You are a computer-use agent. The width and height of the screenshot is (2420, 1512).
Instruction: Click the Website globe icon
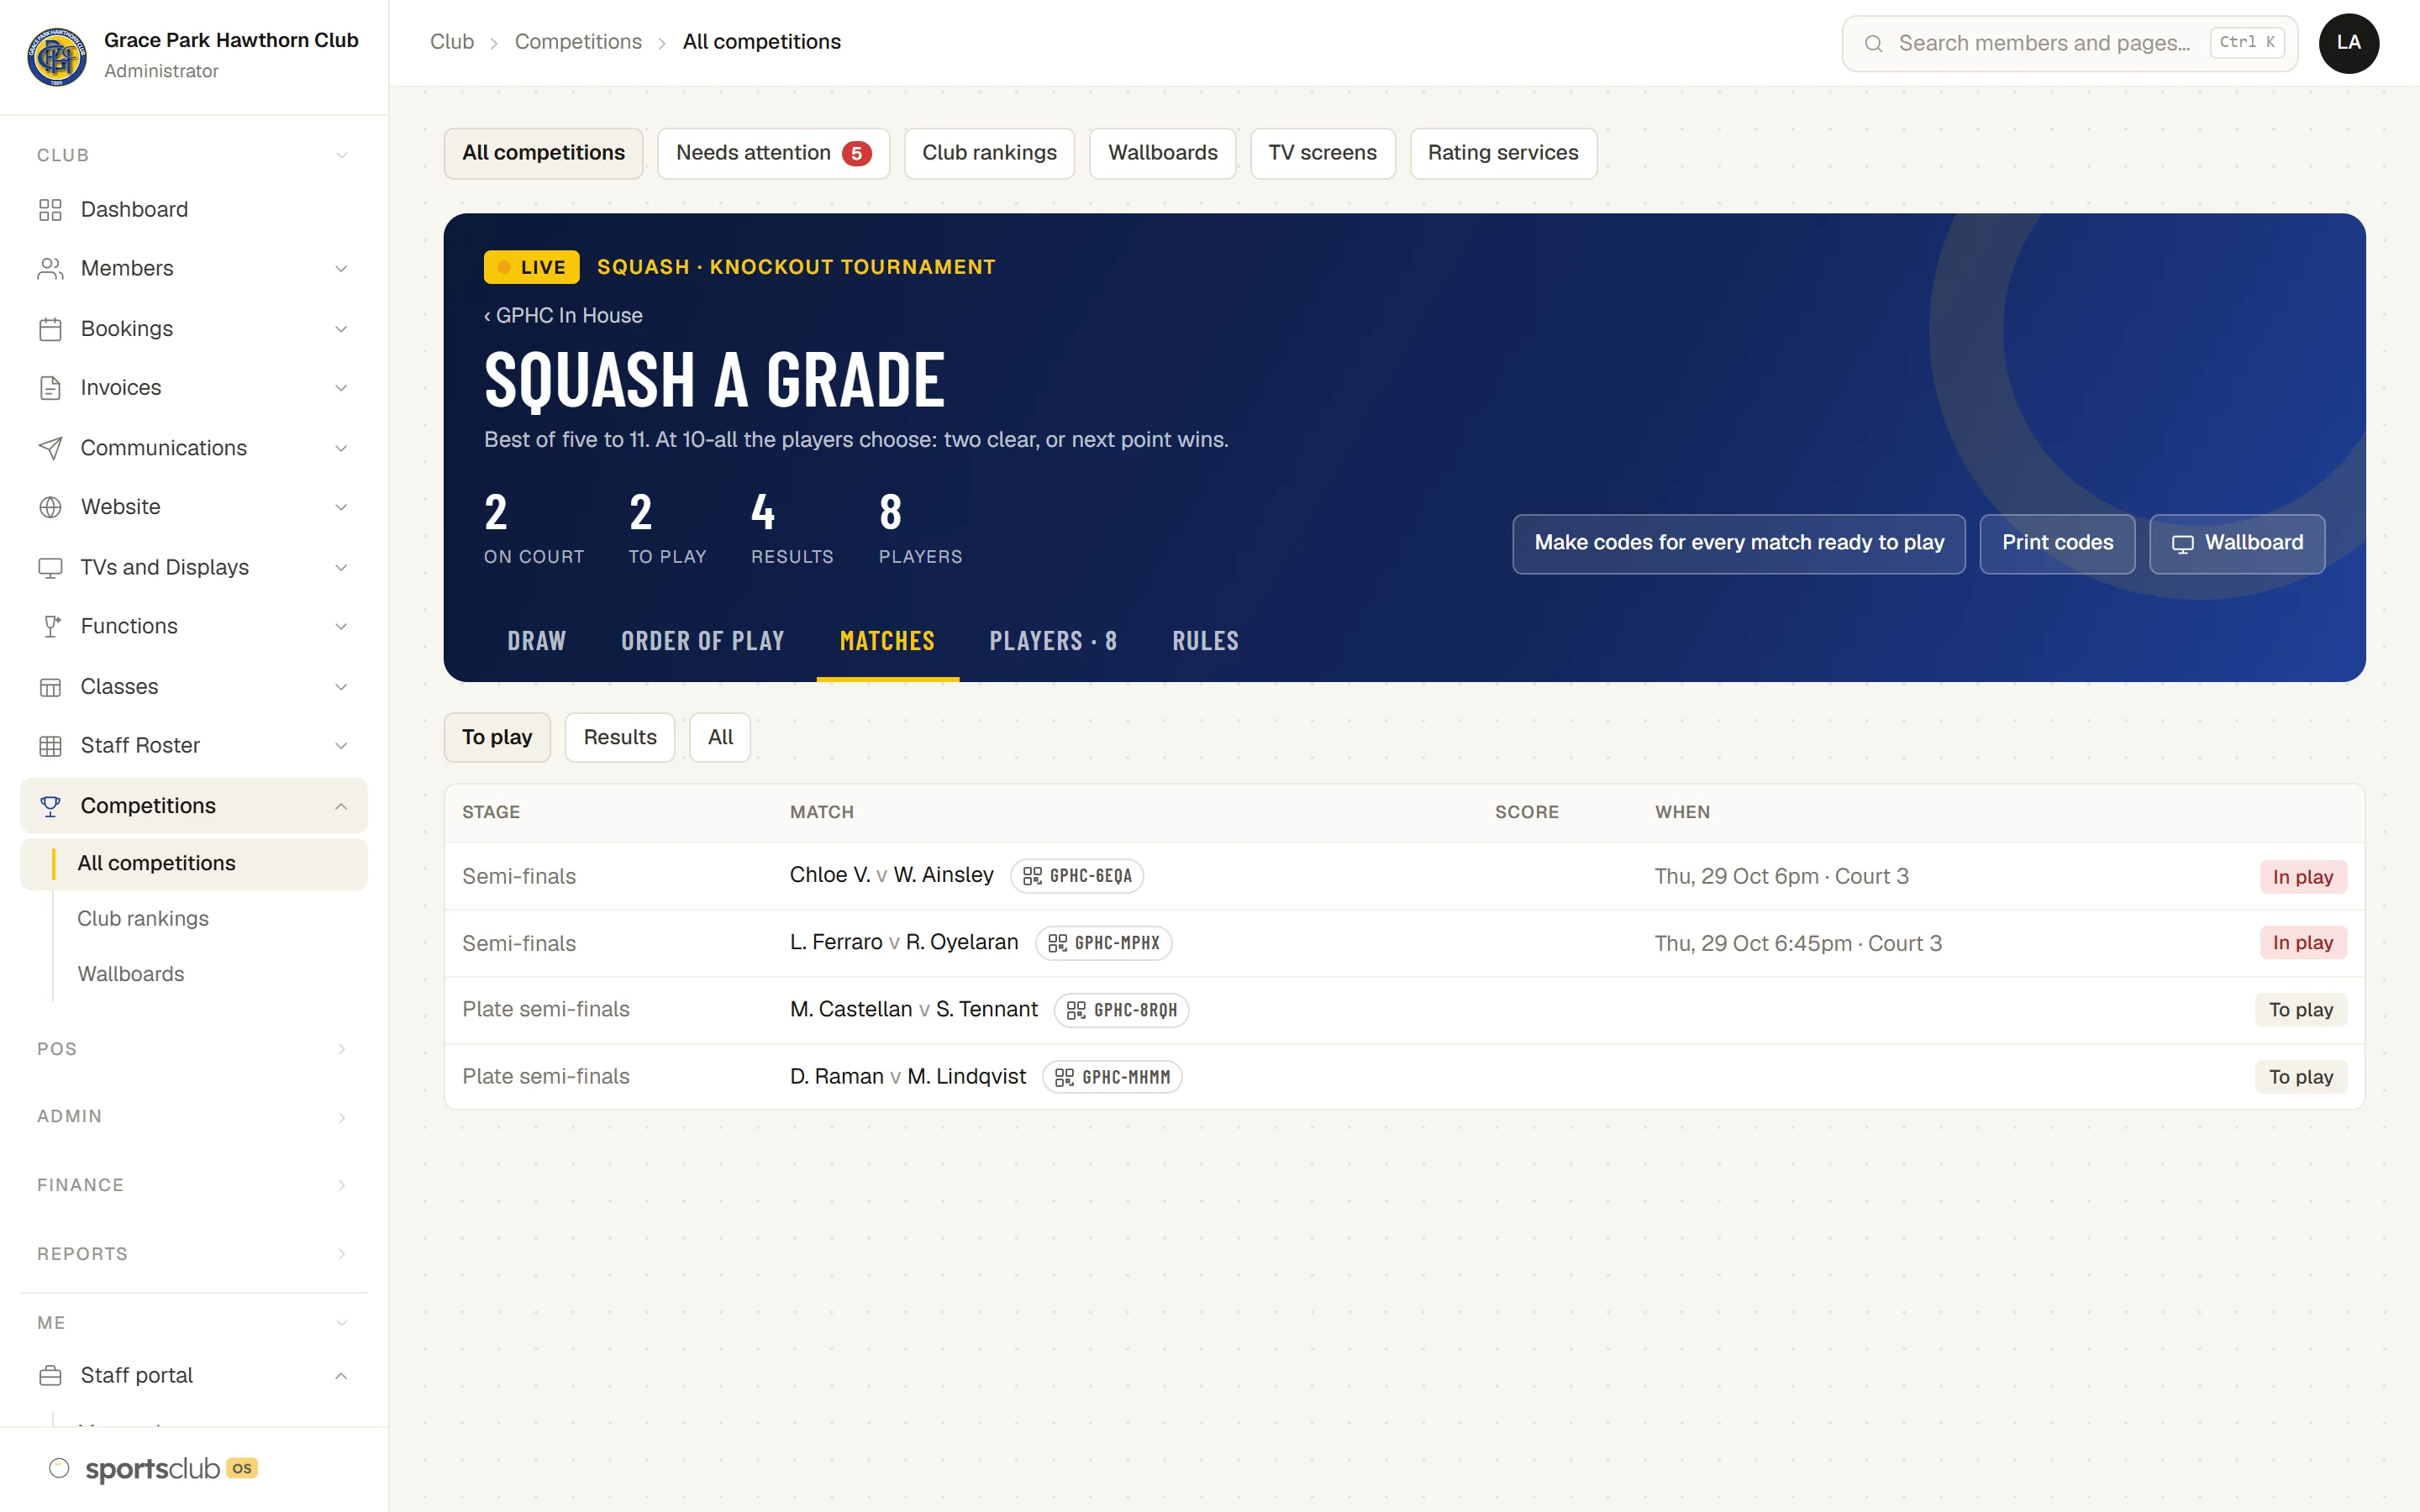click(x=50, y=507)
